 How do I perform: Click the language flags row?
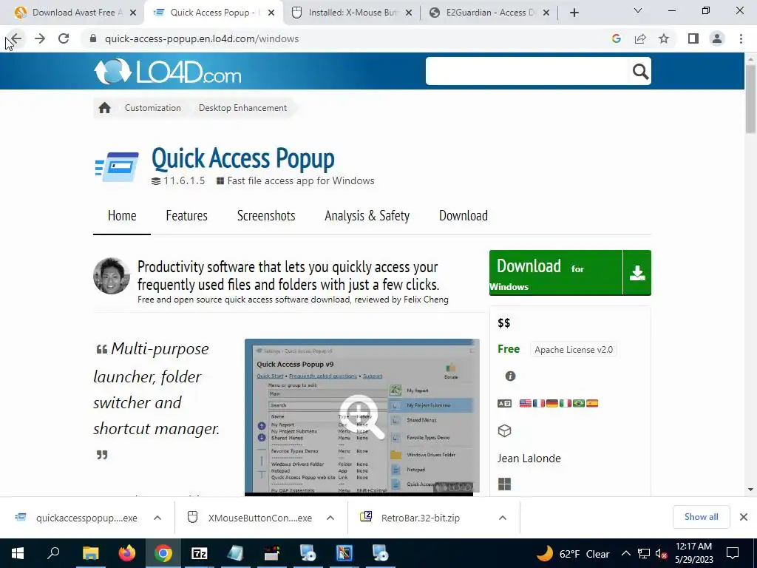tap(559, 403)
